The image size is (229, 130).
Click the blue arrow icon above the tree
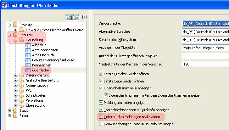84,17
